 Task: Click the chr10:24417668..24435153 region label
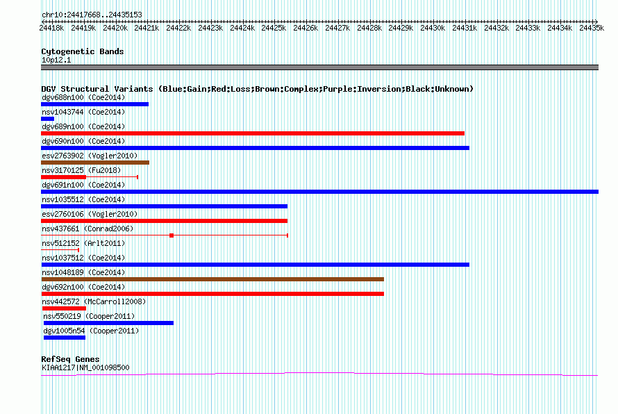tap(92, 15)
